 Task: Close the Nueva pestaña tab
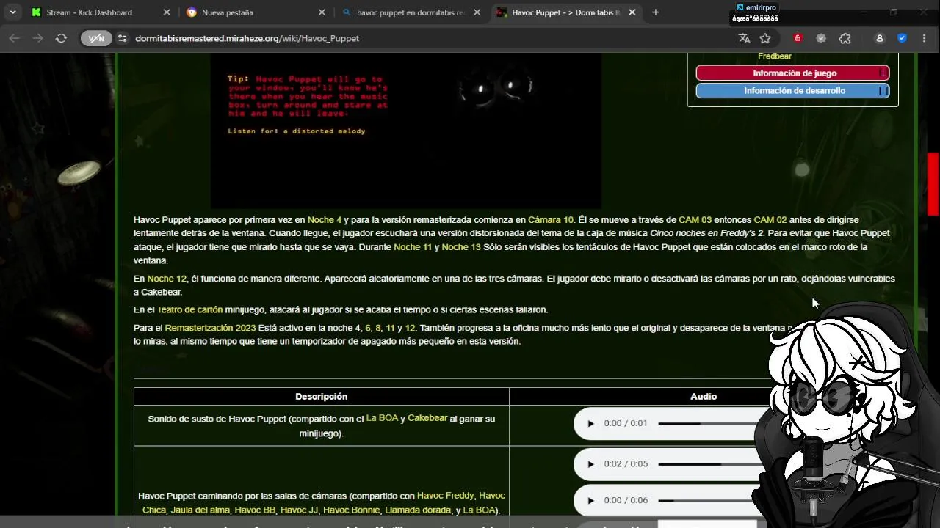click(322, 12)
